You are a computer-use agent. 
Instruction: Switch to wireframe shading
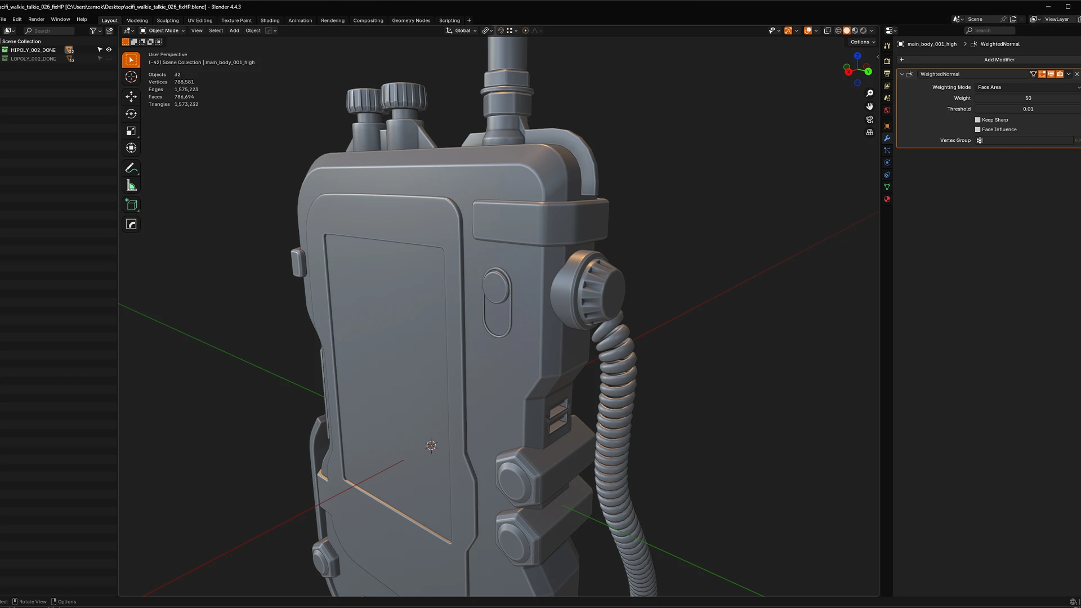pyautogui.click(x=838, y=30)
